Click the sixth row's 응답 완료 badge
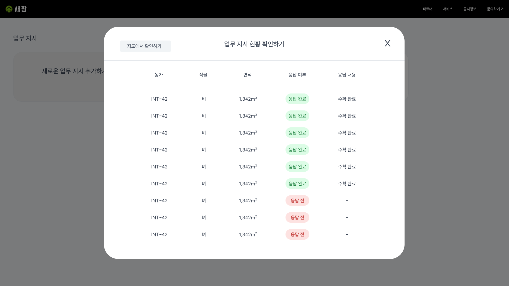 click(x=297, y=184)
